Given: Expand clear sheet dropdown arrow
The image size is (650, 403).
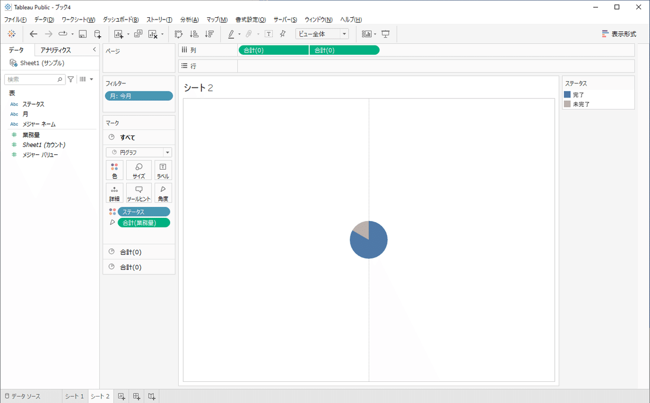Looking at the screenshot, I should [162, 34].
